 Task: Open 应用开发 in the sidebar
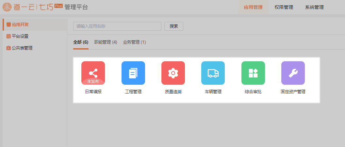tap(35, 24)
